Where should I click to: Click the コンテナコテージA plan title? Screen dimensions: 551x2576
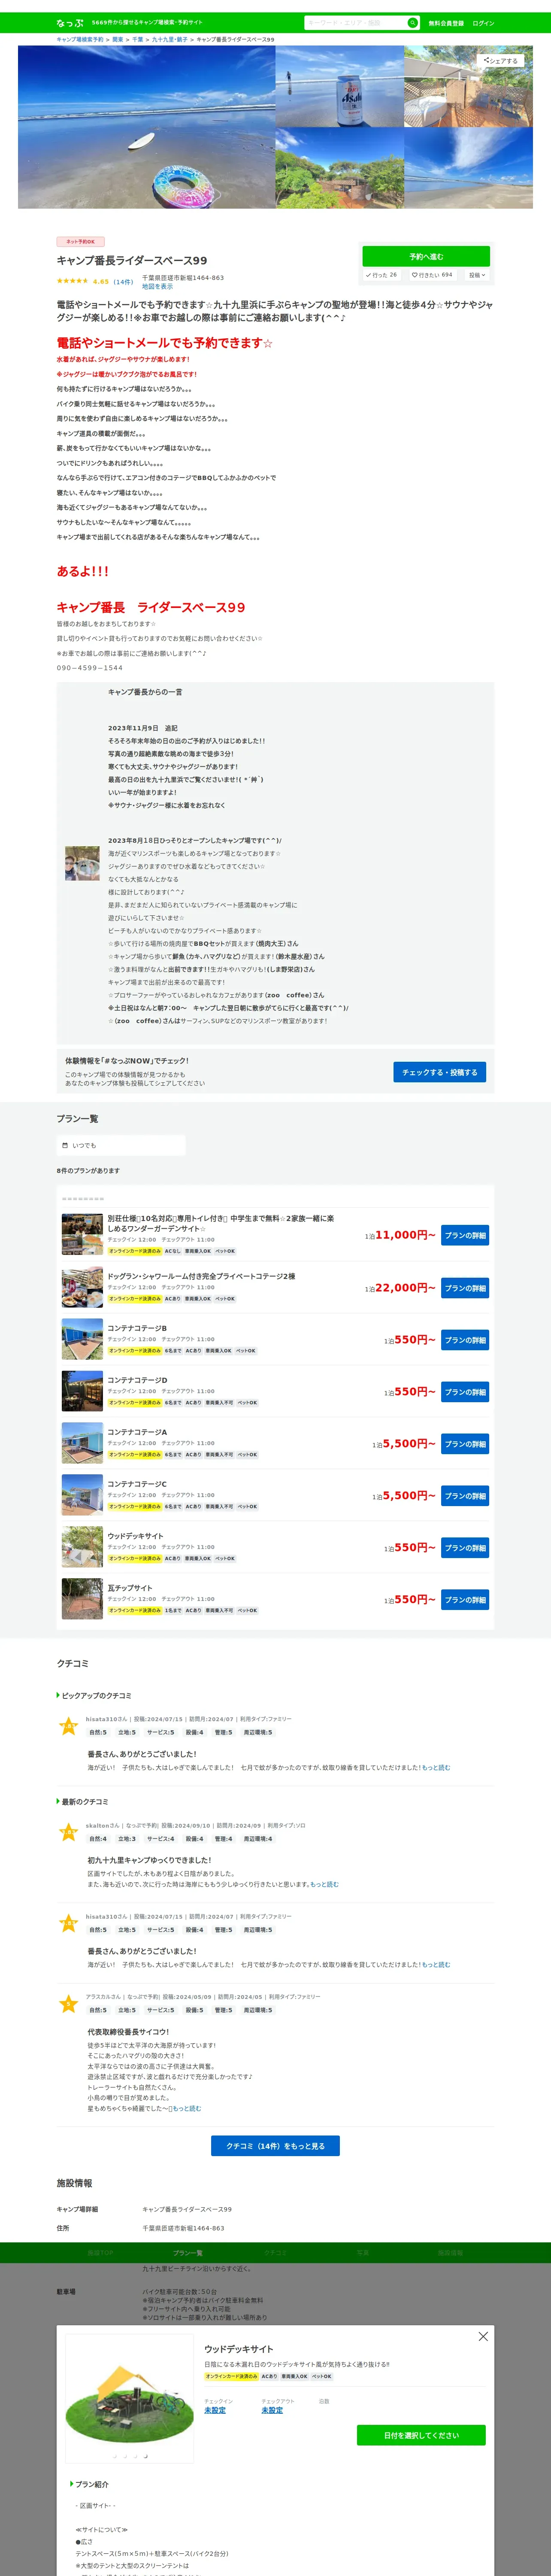point(137,1432)
